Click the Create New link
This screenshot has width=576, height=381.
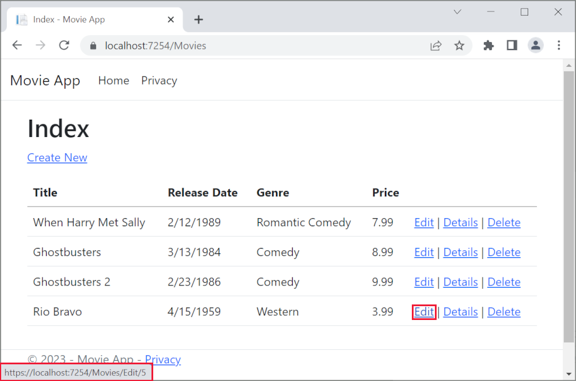(x=57, y=158)
